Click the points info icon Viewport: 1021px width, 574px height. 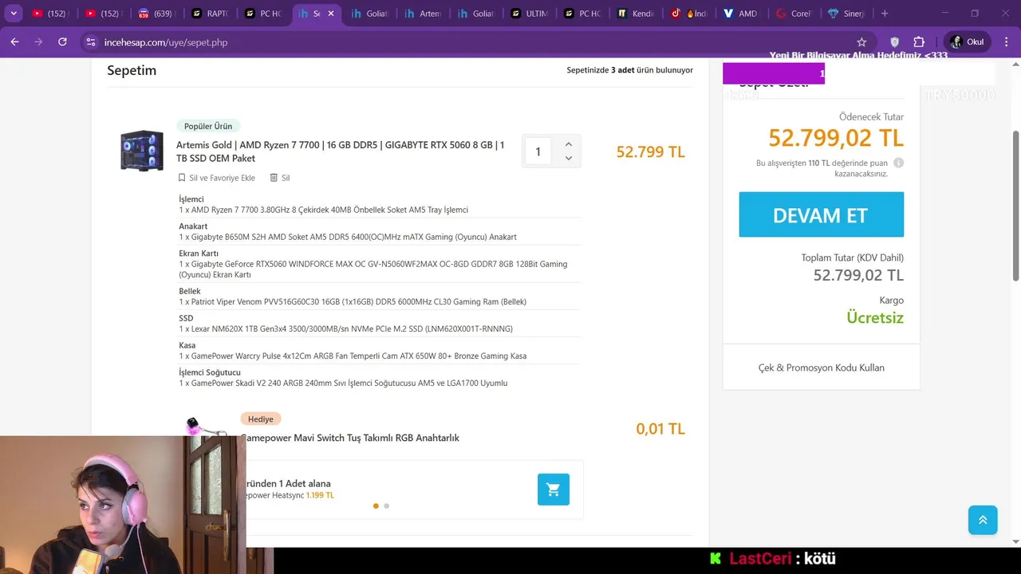(898, 163)
